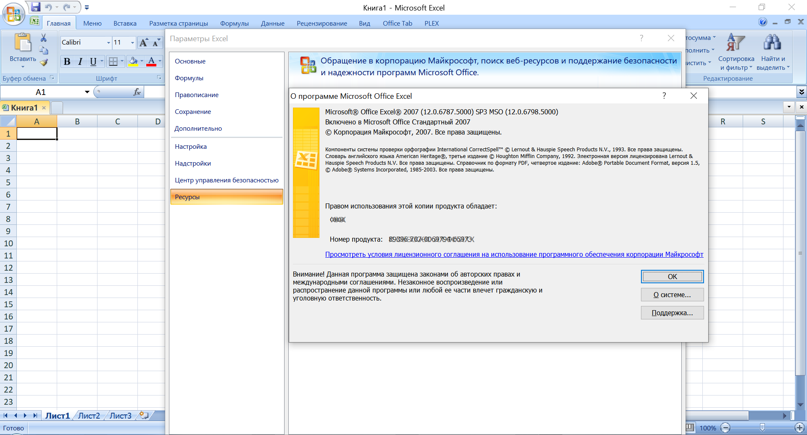Click the О системе button
Image resolution: width=807 pixels, height=435 pixels.
point(672,295)
